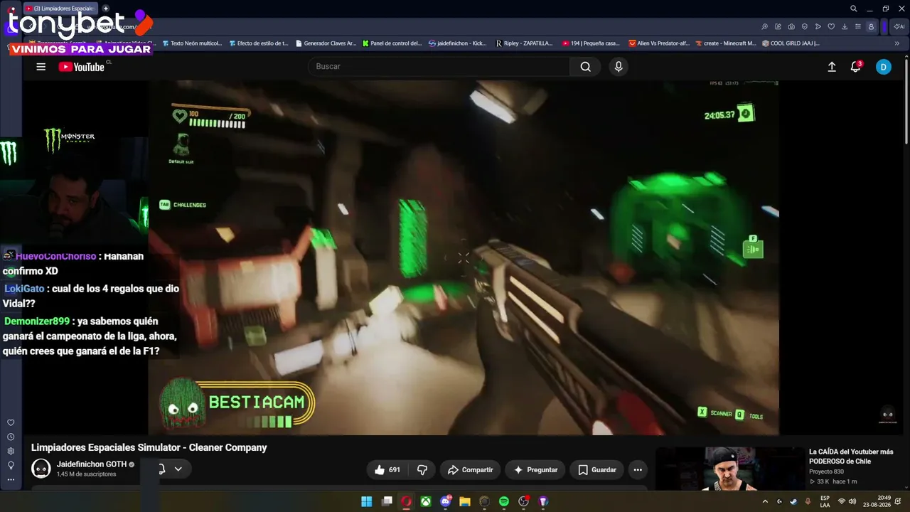
Task: Go to the YouTube home logo
Action: (x=82, y=67)
